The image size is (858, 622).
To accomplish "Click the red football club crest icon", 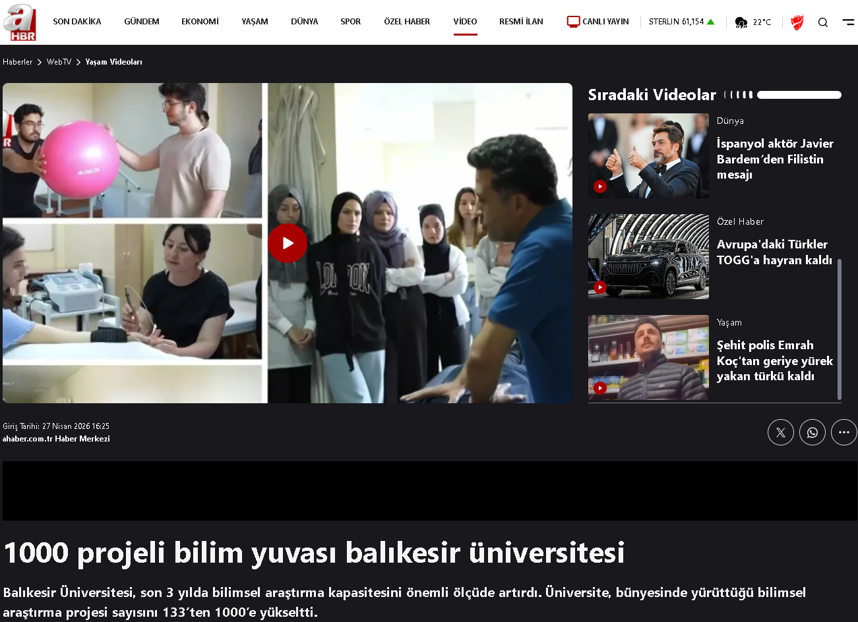I will pos(797,22).
